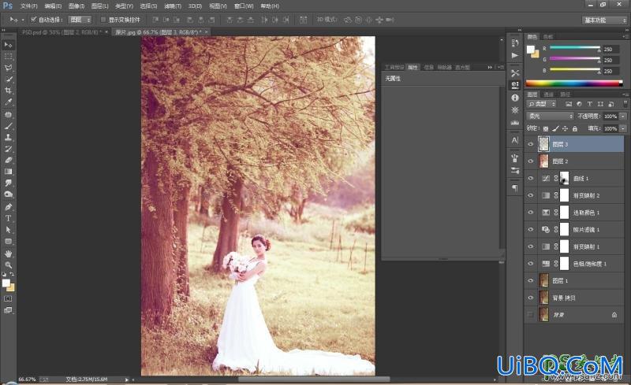Click the foreground color swatch in Color panel

(x=531, y=49)
